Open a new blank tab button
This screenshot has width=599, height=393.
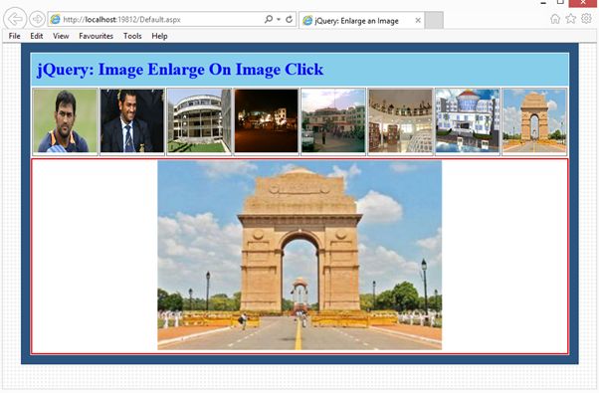[x=434, y=21]
